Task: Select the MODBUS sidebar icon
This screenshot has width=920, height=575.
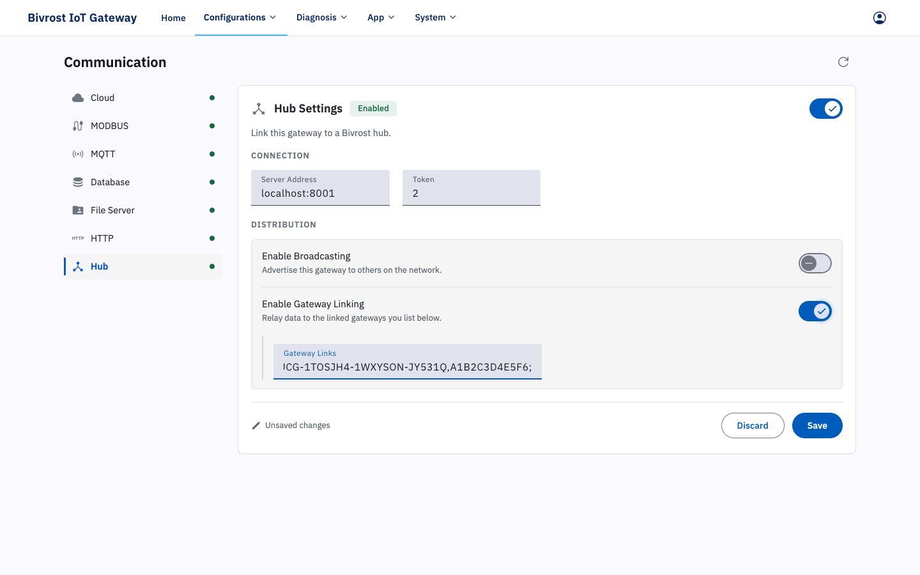Action: 78,126
